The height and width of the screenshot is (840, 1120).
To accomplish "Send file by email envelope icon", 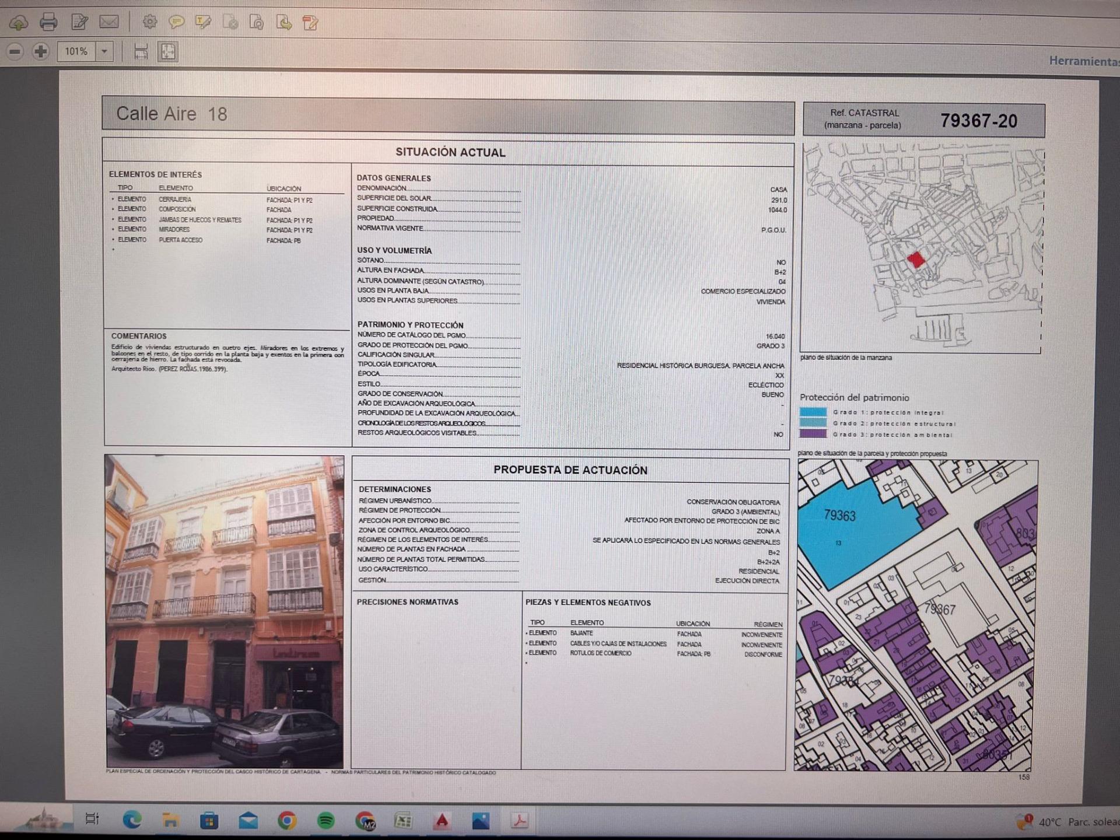I will coord(109,23).
